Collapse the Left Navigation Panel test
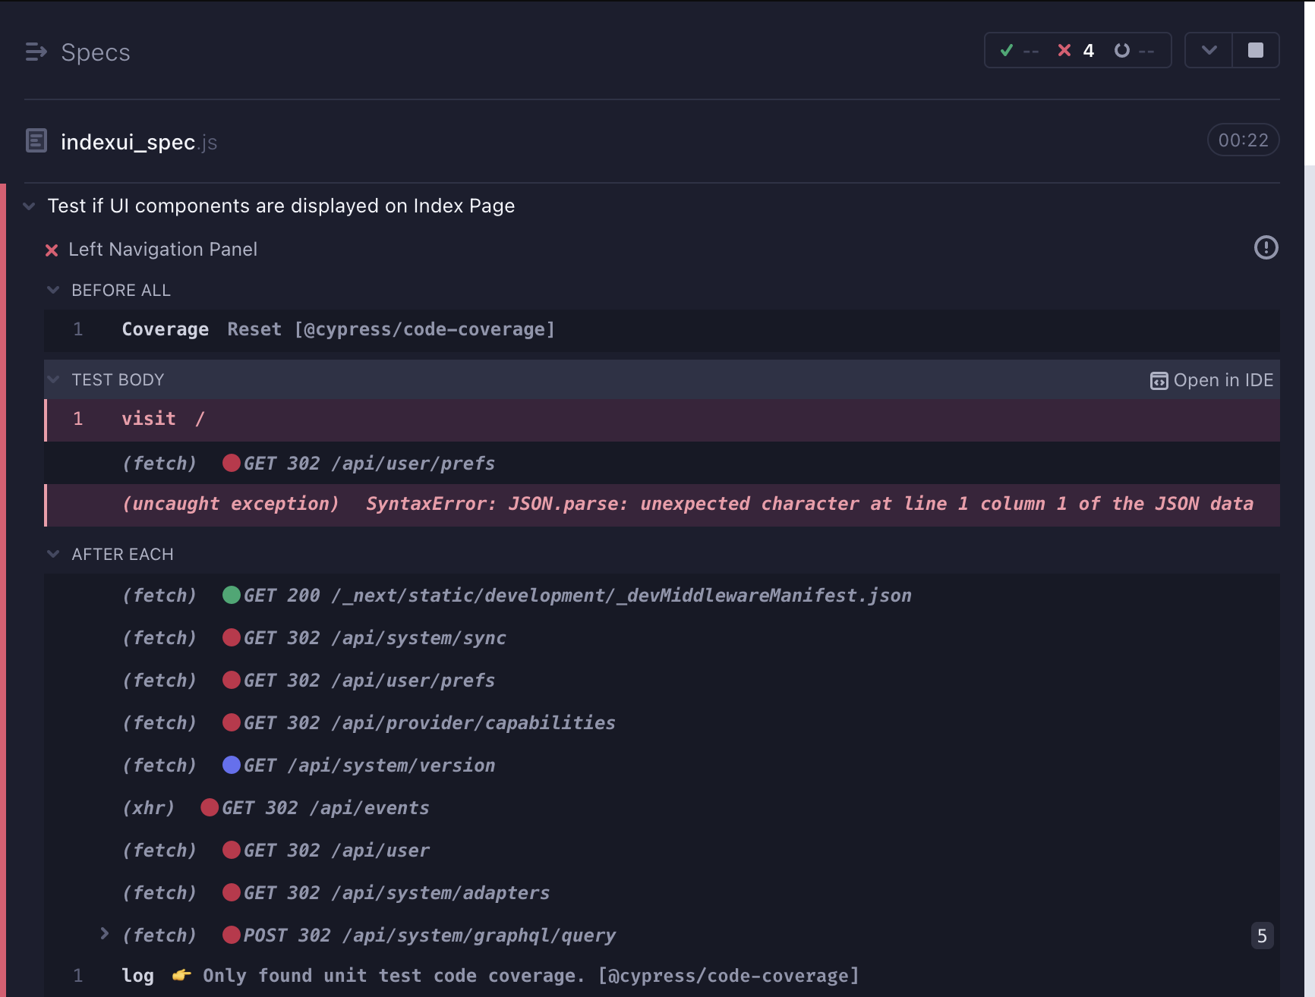Image resolution: width=1315 pixels, height=997 pixels. click(x=162, y=250)
